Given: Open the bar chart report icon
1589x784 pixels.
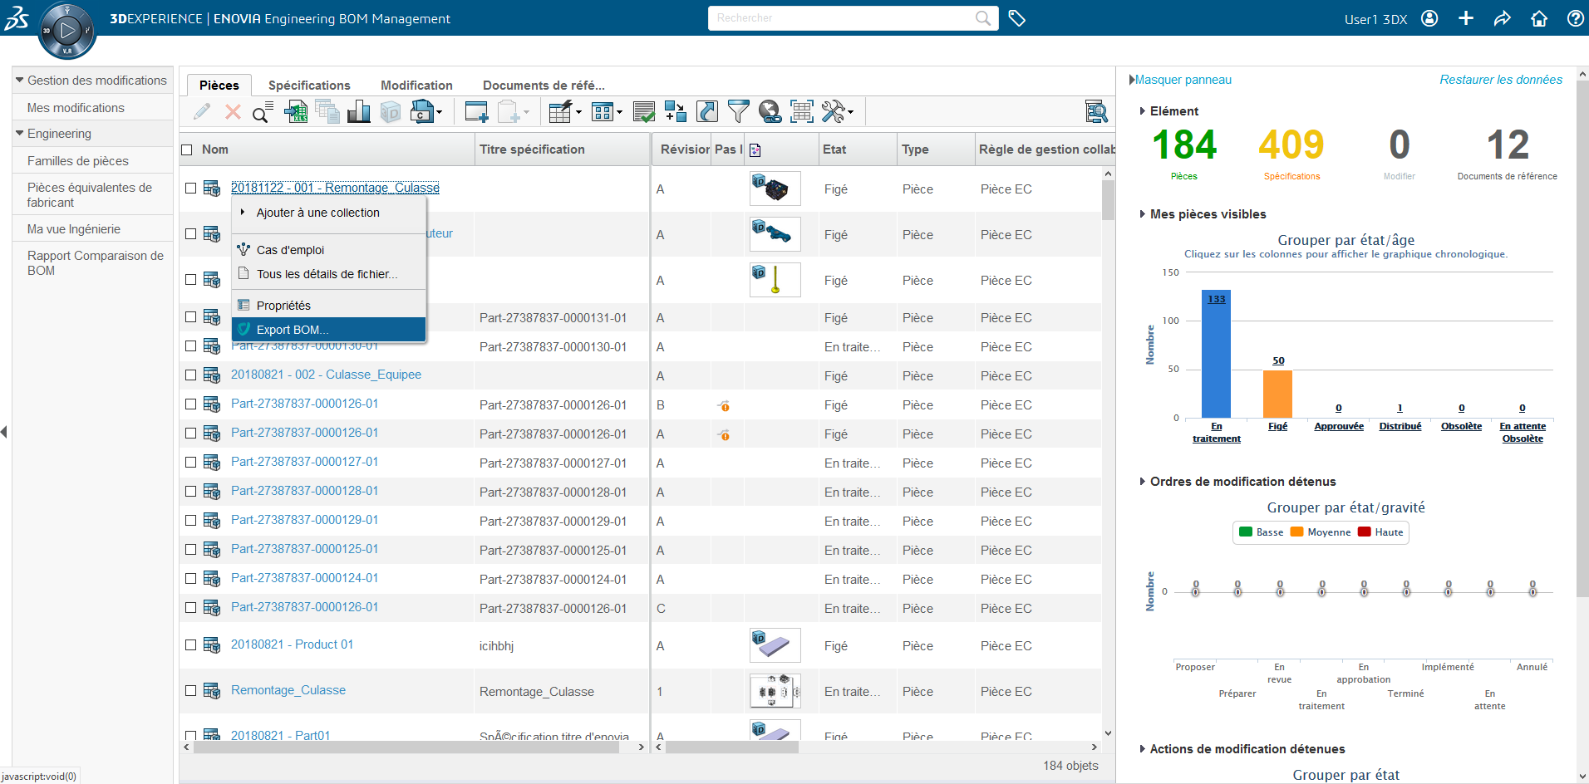Looking at the screenshot, I should coord(359,111).
